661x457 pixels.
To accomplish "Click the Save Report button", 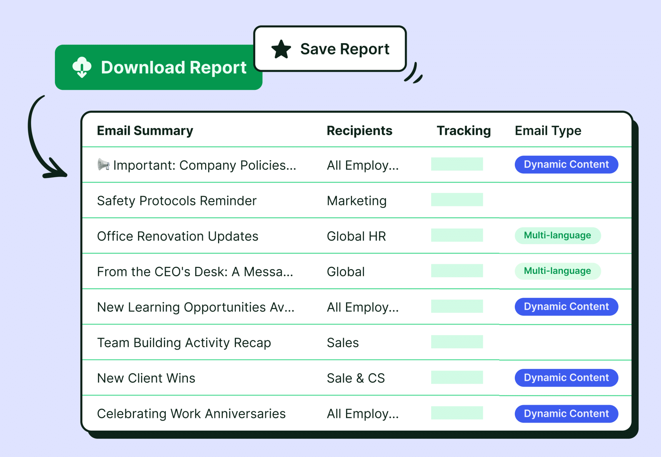I will (x=330, y=49).
